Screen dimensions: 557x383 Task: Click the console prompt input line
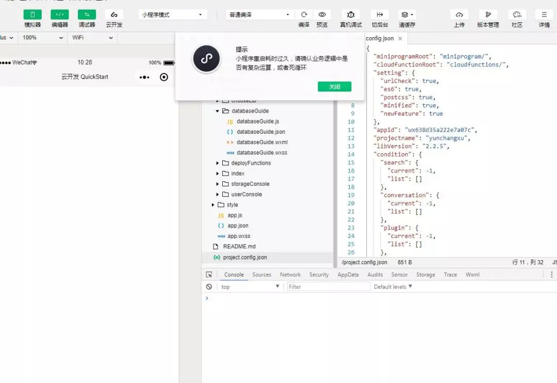pyautogui.click(x=379, y=298)
